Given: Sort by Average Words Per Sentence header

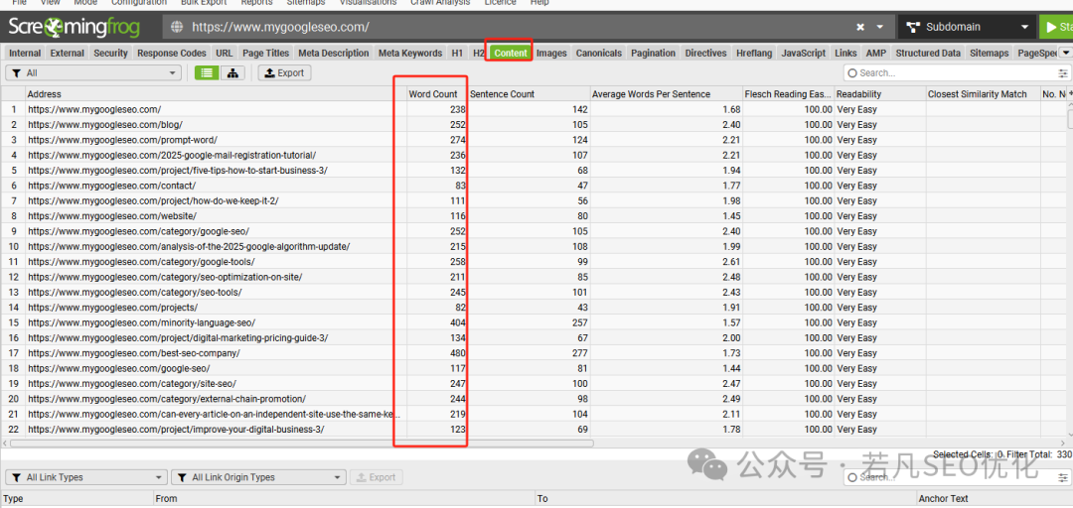Looking at the screenshot, I should click(x=666, y=94).
